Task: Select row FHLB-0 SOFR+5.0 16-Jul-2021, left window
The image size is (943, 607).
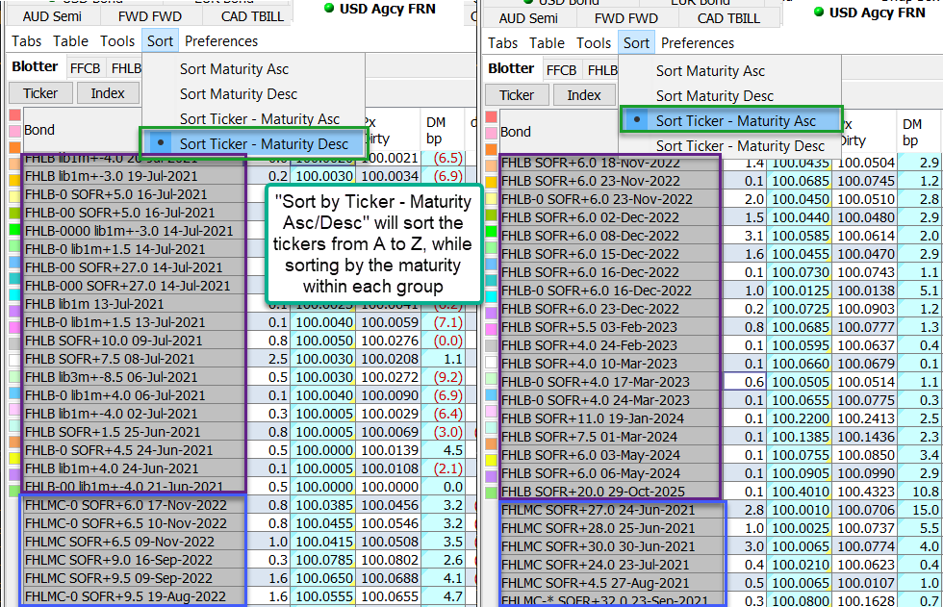Action: [x=134, y=194]
